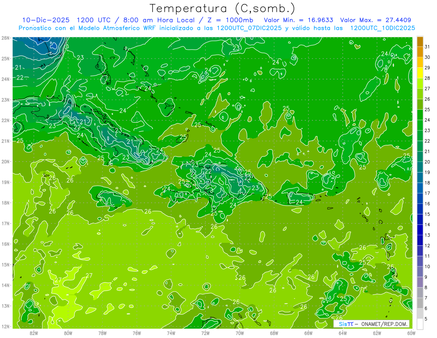The width and height of the screenshot is (437, 338).
Task: Click the white swatch below 5 on color scale
Action: [x=420, y=324]
